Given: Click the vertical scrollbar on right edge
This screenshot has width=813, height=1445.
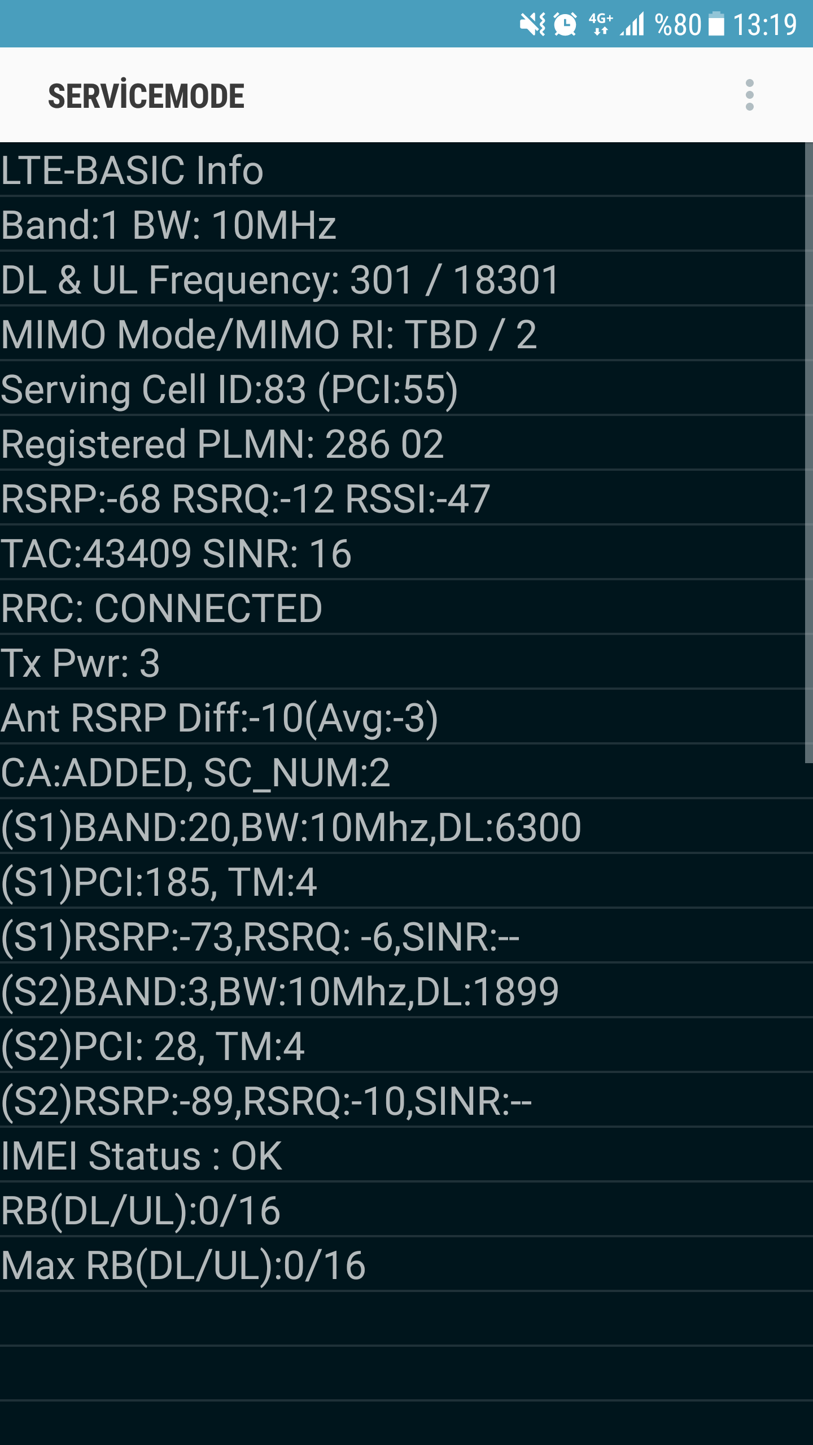Looking at the screenshot, I should point(808,453).
